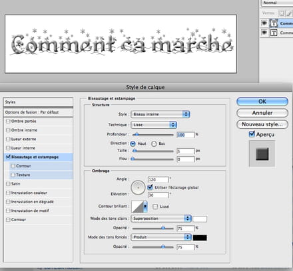Screen dimensions: 293x271
Task: Click the Angle value field
Action: (x=158, y=179)
